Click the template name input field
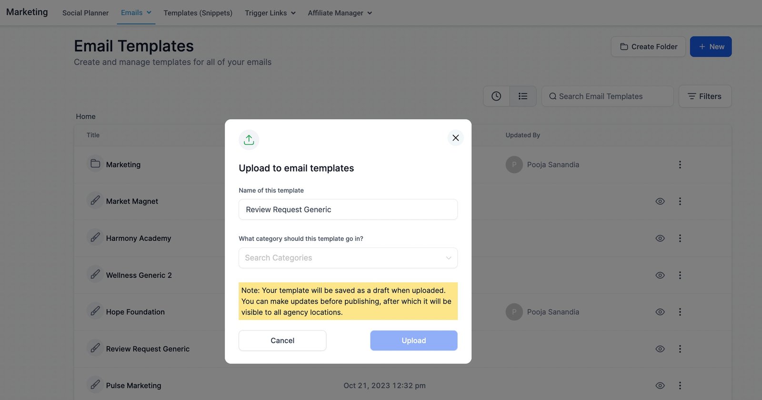762x400 pixels. click(348, 209)
